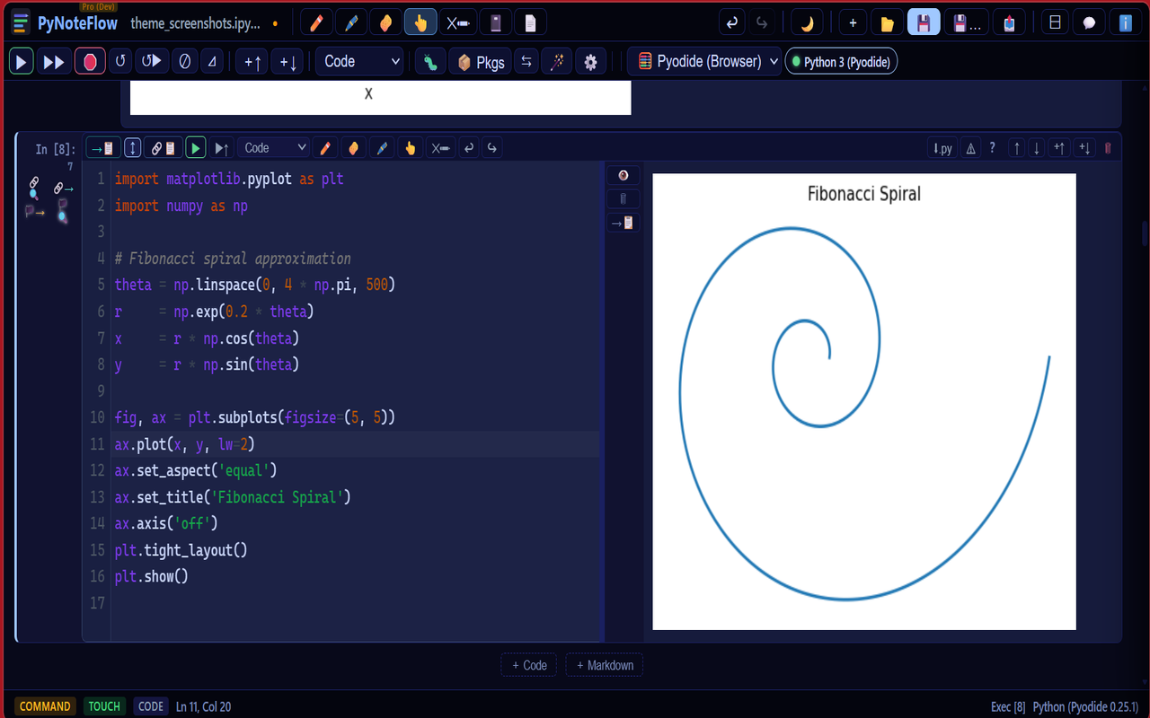Restart the kernel with circular arrow icon
This screenshot has height=718, width=1150.
tap(120, 62)
